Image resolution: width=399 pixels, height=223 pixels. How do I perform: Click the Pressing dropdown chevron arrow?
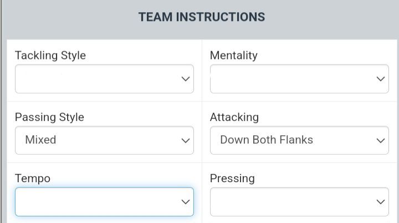pyautogui.click(x=381, y=202)
